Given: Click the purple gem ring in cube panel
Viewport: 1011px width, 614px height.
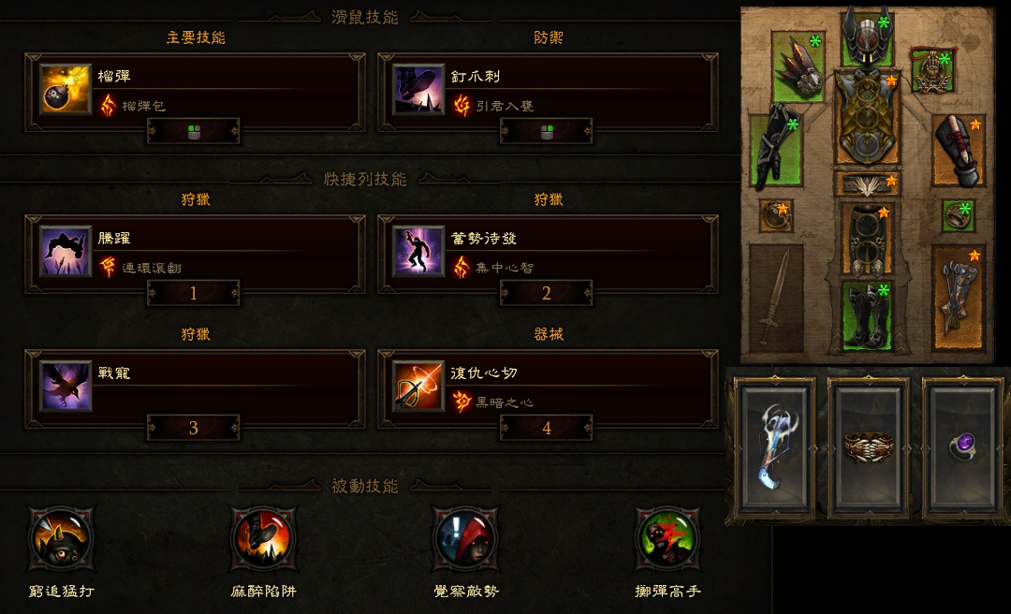Looking at the screenshot, I should [x=962, y=447].
